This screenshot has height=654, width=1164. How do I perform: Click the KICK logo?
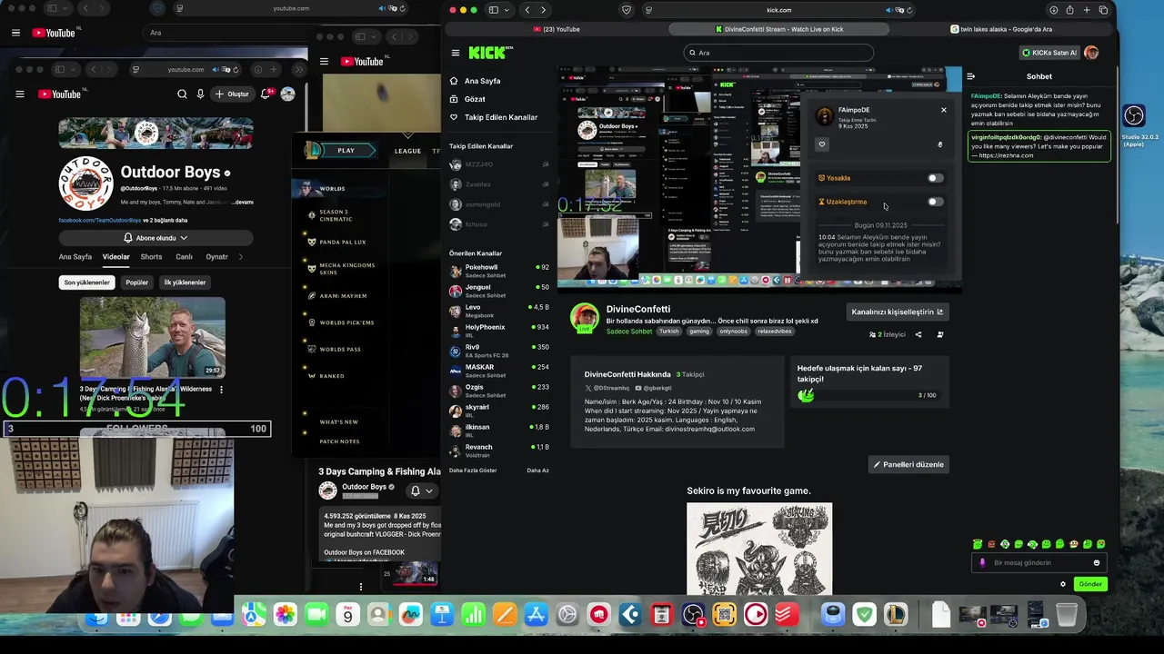point(490,53)
